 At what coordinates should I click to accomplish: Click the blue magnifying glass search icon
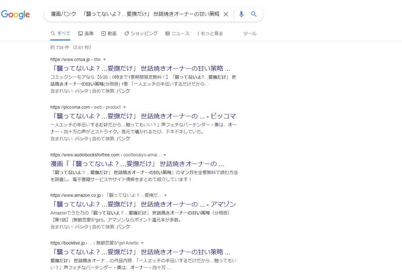pyautogui.click(x=254, y=14)
